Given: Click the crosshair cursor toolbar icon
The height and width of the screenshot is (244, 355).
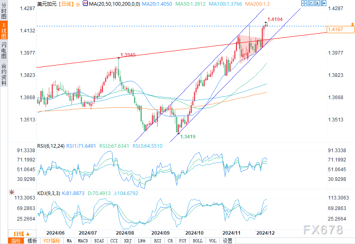Looking at the screenshot, I should click(x=304, y=3).
